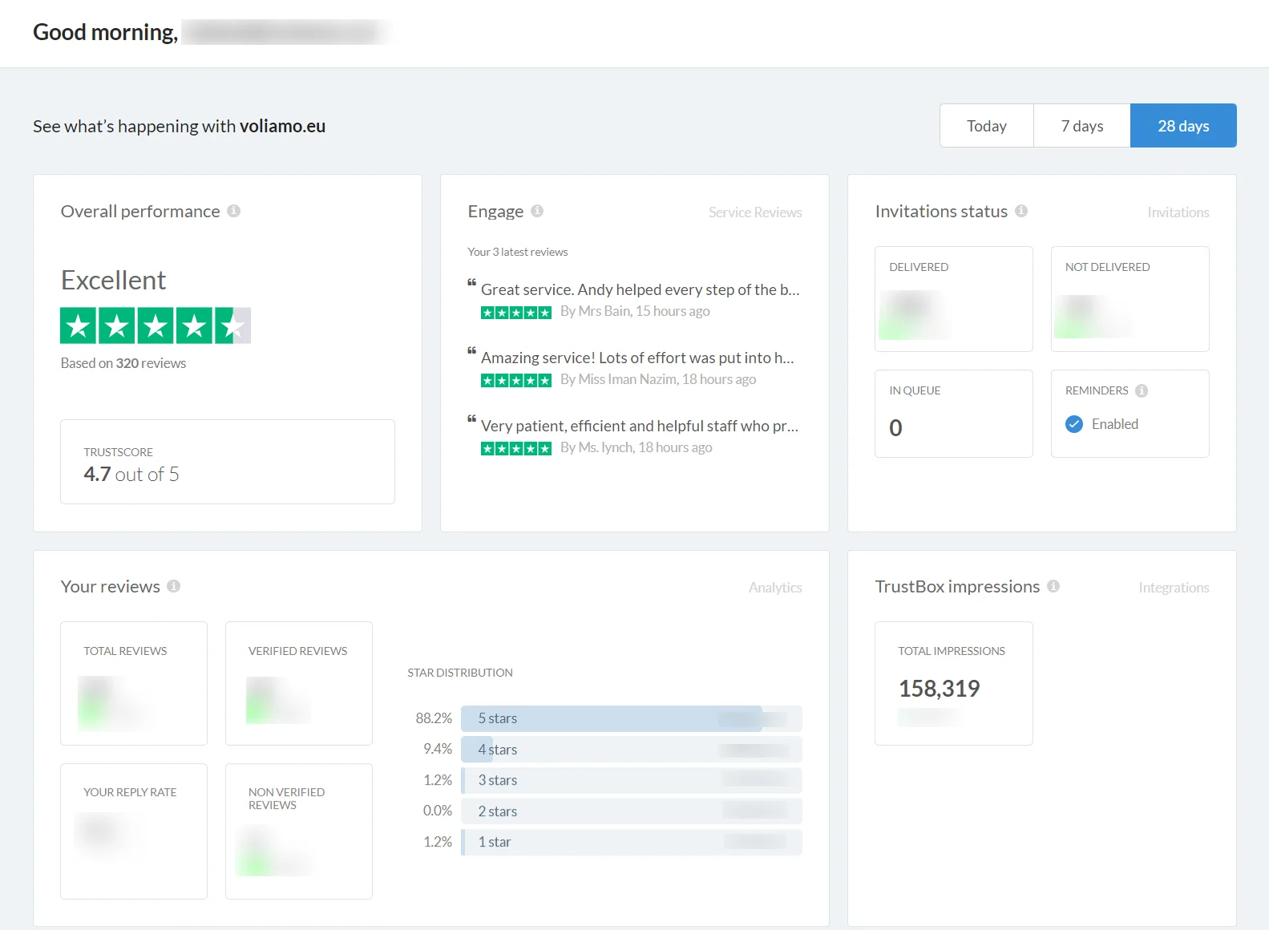Click the 1 star distribution bar
Screen dimensions: 1269x930
(632, 842)
